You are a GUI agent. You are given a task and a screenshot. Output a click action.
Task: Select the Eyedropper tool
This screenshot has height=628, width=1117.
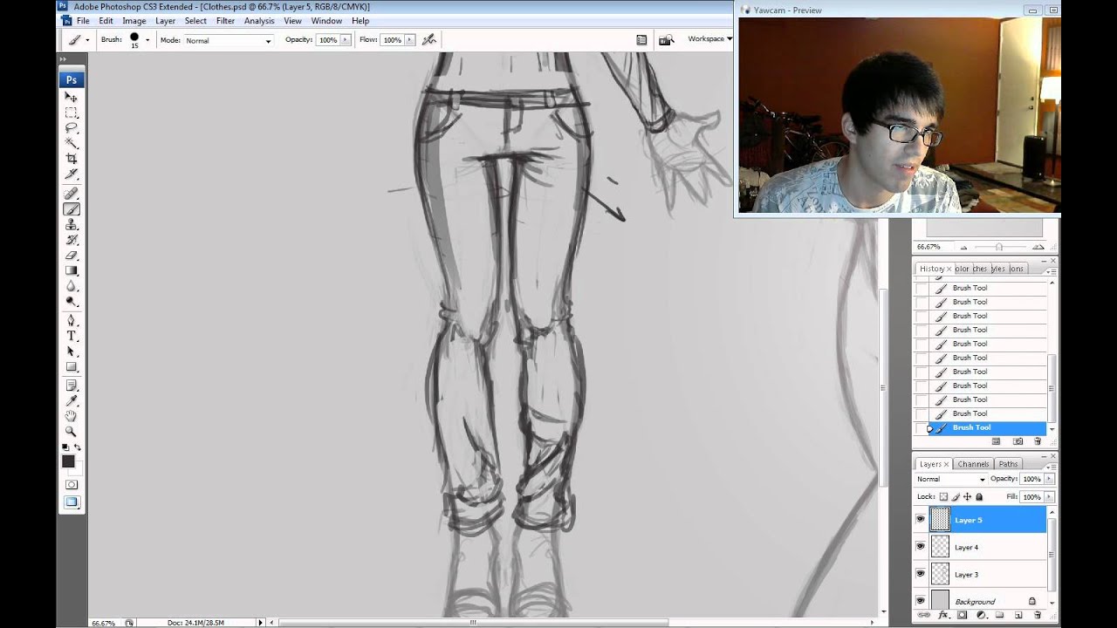tap(72, 401)
